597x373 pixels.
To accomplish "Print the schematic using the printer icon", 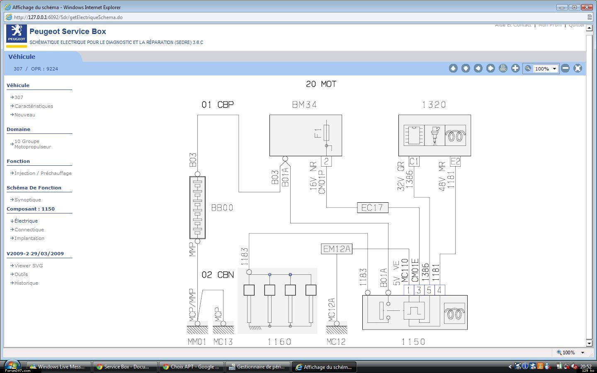I will click(503, 68).
